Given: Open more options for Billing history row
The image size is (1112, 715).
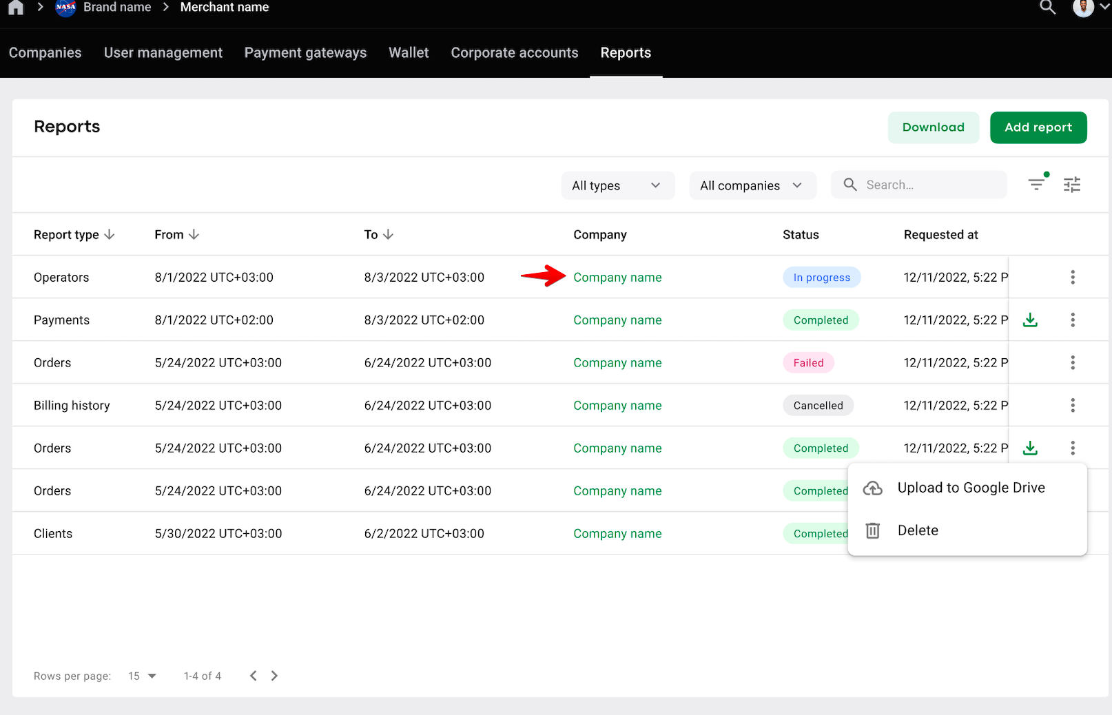Looking at the screenshot, I should [1073, 405].
